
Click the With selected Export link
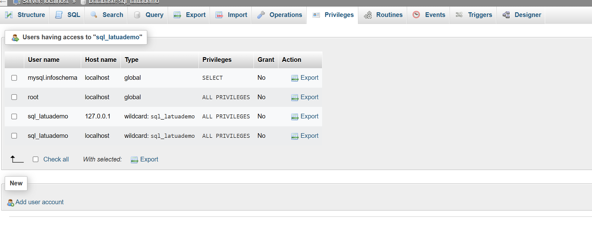tap(145, 159)
